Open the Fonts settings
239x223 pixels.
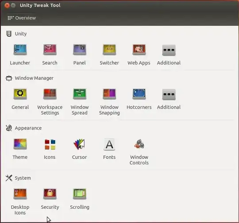pyautogui.click(x=109, y=149)
